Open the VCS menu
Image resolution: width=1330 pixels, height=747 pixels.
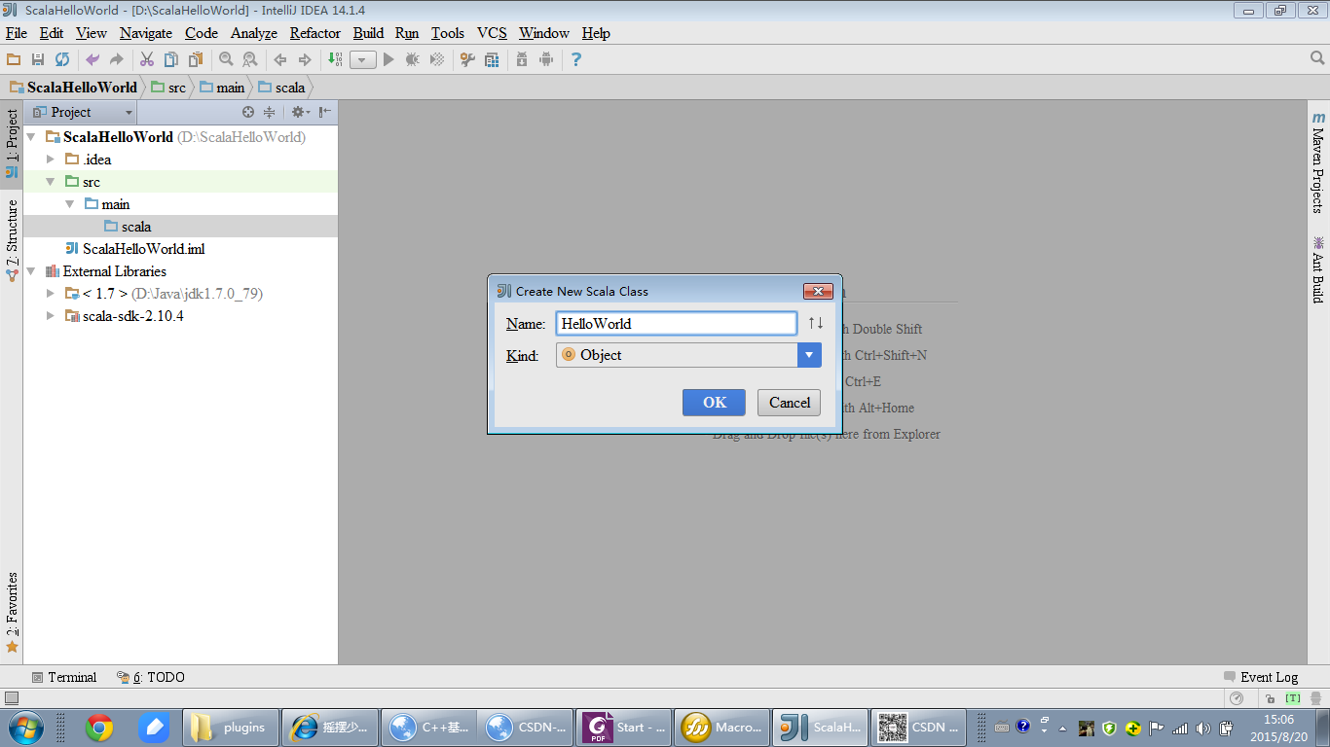pos(492,33)
